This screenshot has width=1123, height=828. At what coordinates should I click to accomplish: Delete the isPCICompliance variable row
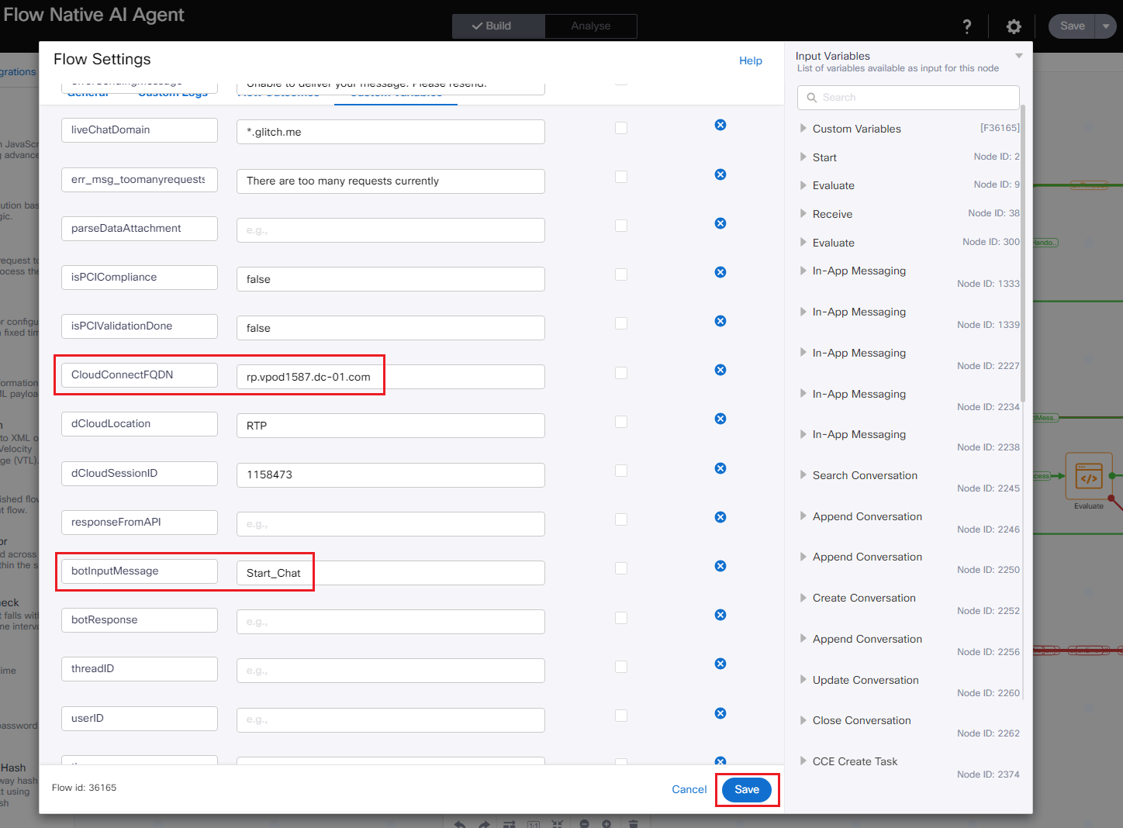click(x=720, y=272)
